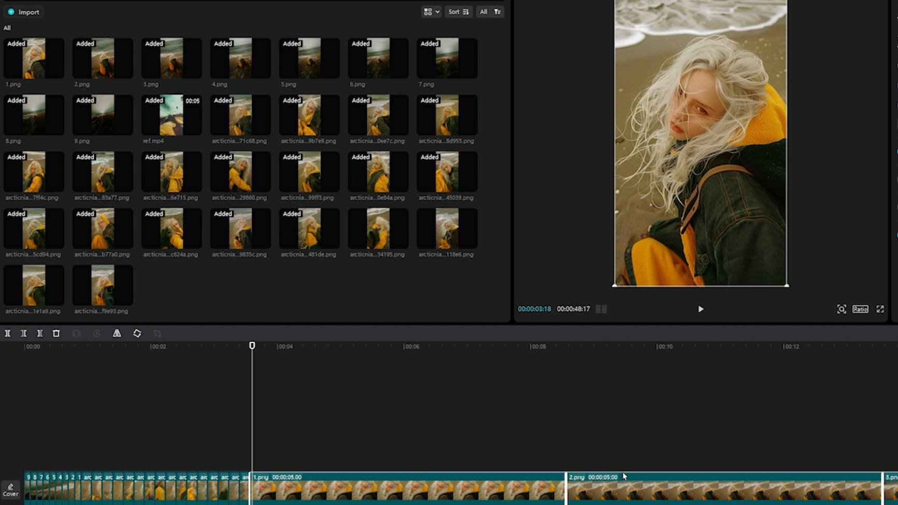The height and width of the screenshot is (505, 898).
Task: Select arcticnia...8d955.png thumbnail
Action: (447, 115)
